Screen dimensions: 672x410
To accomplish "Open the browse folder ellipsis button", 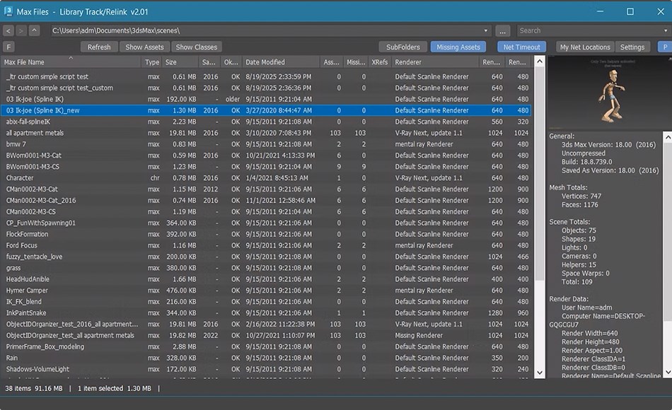I will [x=502, y=31].
